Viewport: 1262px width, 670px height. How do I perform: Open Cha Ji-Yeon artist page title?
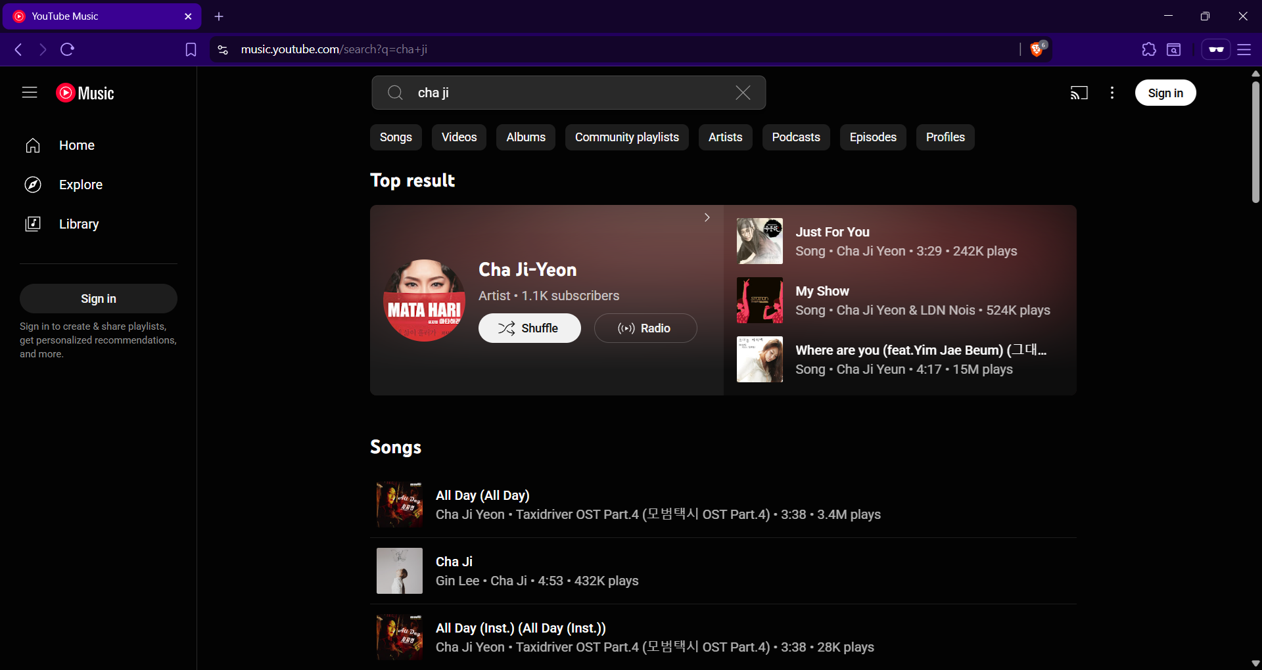(x=528, y=269)
